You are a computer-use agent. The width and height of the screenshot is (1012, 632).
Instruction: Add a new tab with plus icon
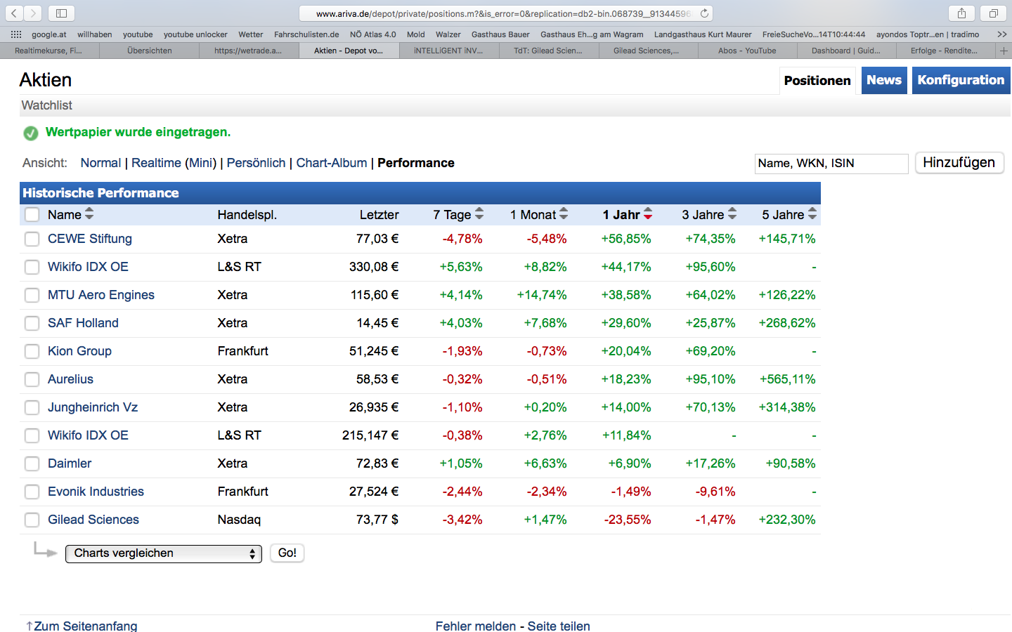(x=1004, y=51)
